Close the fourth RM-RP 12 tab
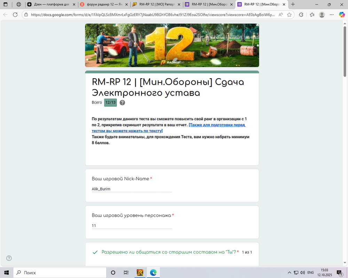 (x=231, y=5)
